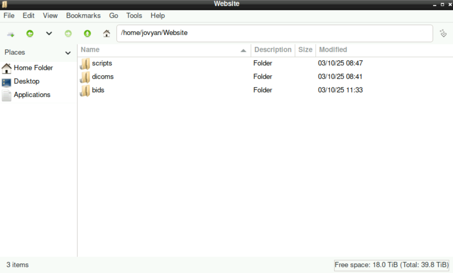Maximize the Website window
This screenshot has width=453, height=273.
tap(442, 4)
